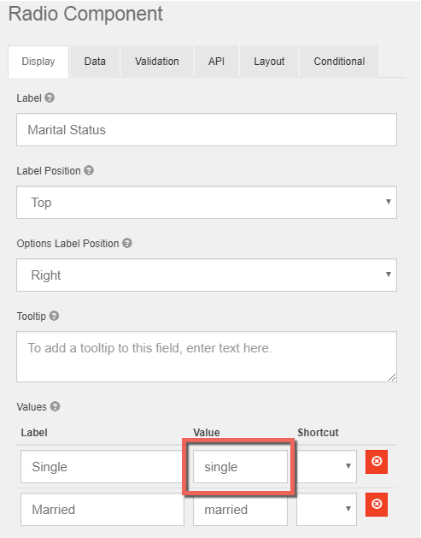This screenshot has height=538, width=421.
Task: Open the Options Label Position dropdown
Action: pyautogui.click(x=207, y=275)
